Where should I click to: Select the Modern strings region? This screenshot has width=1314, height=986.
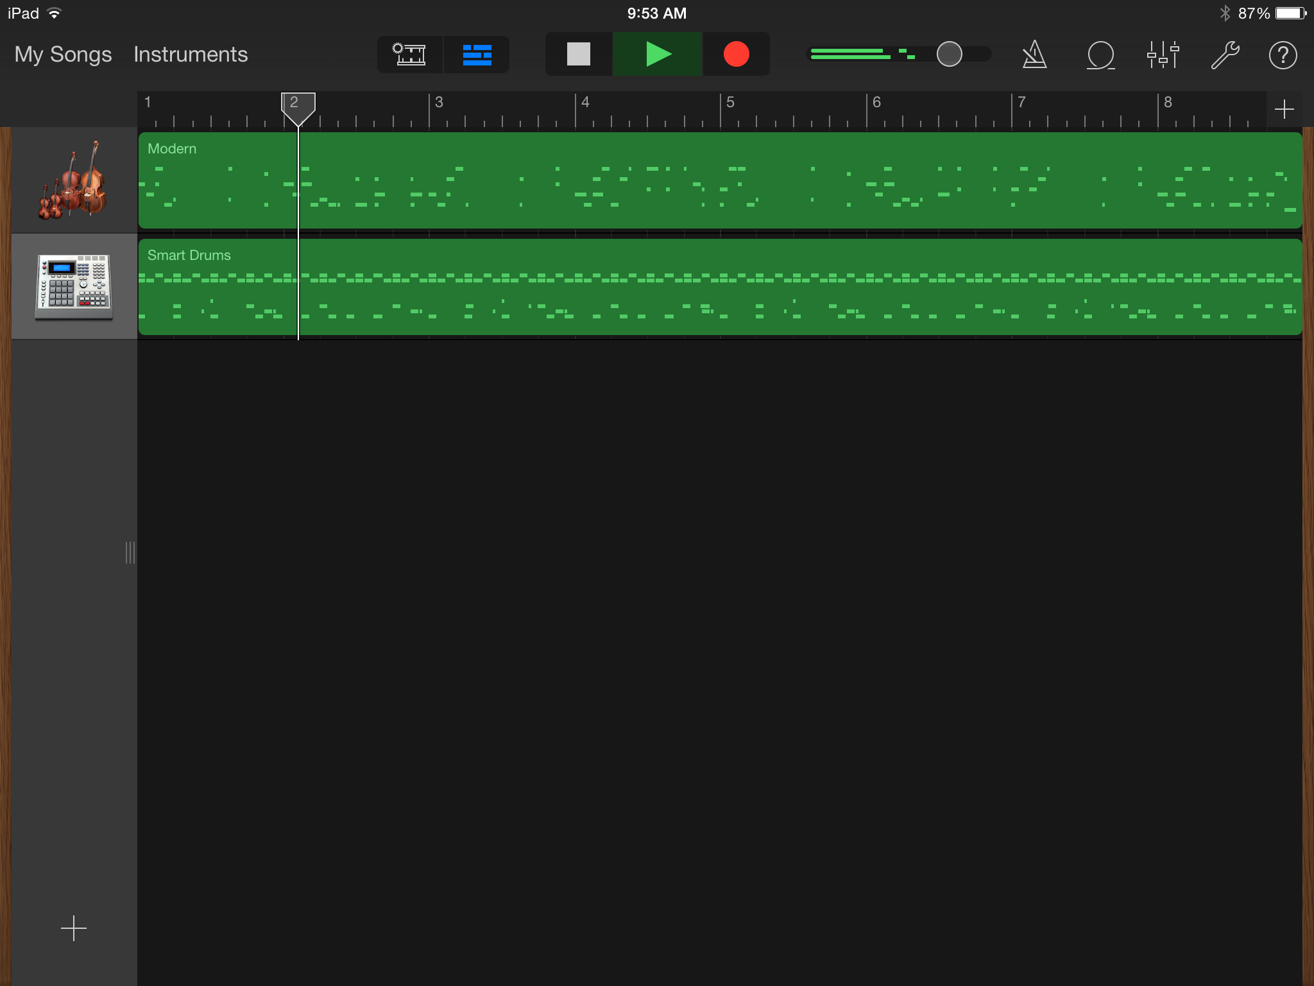point(719,180)
